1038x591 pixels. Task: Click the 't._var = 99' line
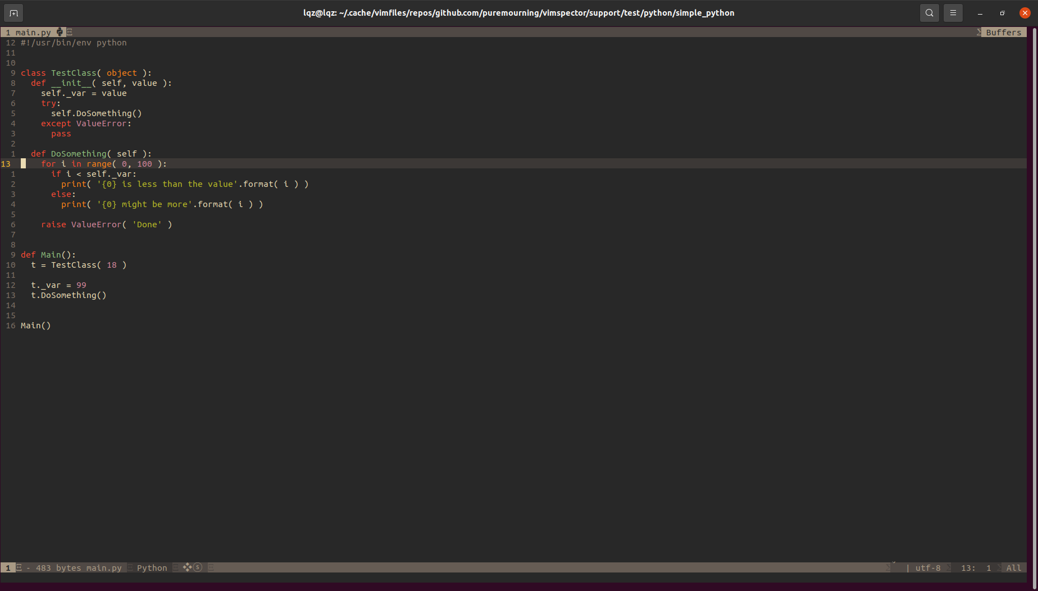pyautogui.click(x=58, y=285)
